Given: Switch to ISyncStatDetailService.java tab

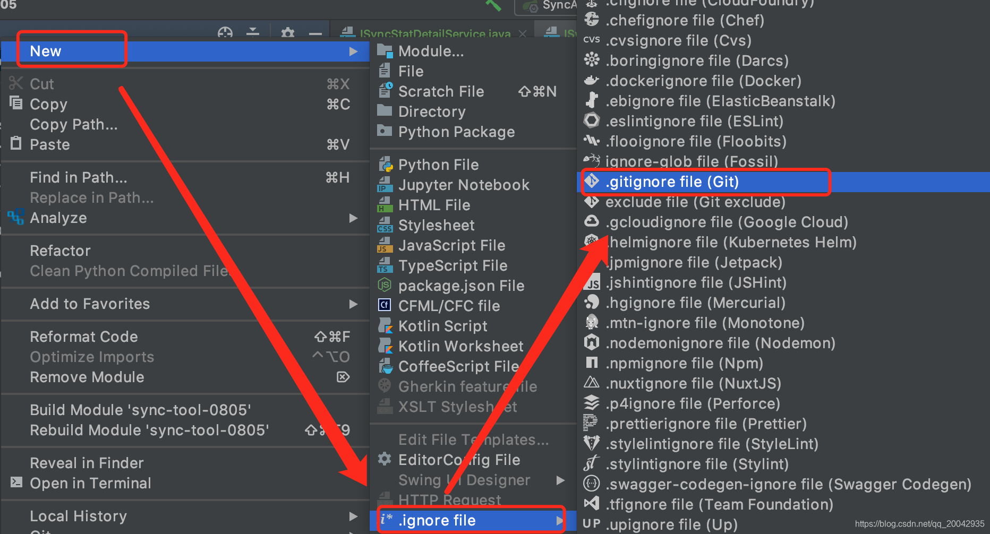Looking at the screenshot, I should (x=435, y=34).
